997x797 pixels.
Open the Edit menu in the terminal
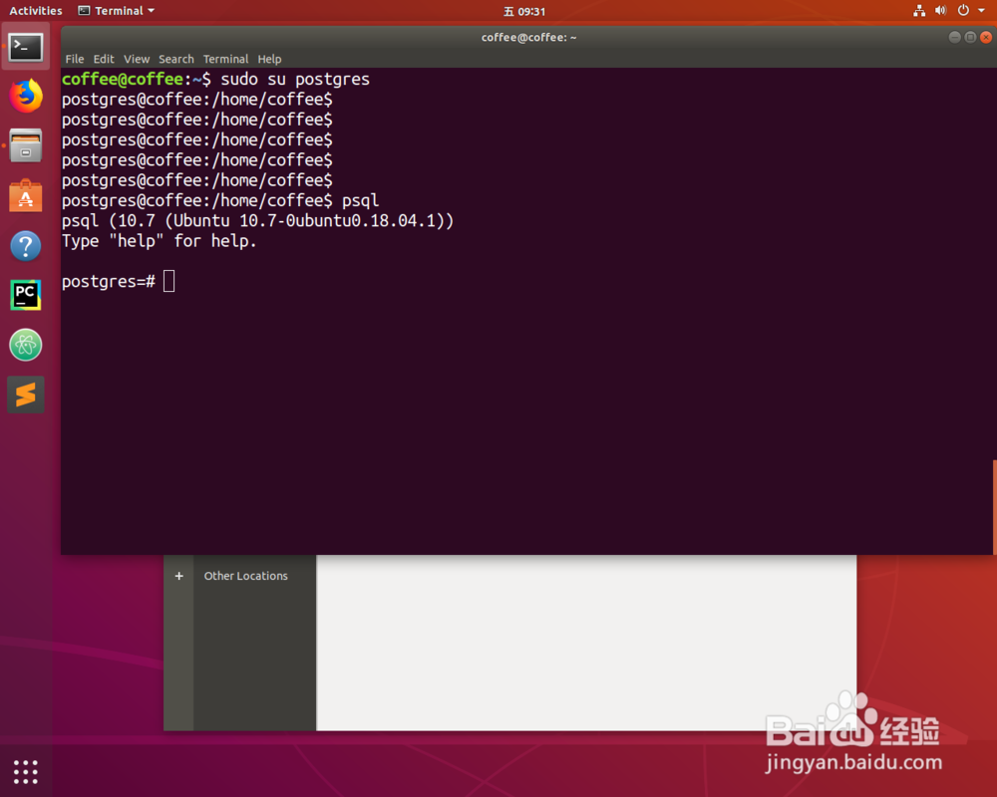[104, 59]
